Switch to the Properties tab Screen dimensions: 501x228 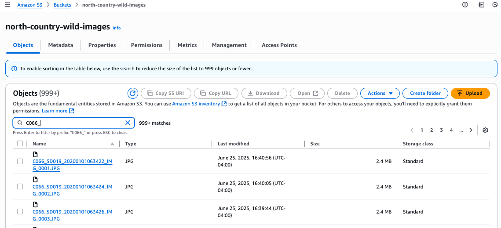[102, 45]
